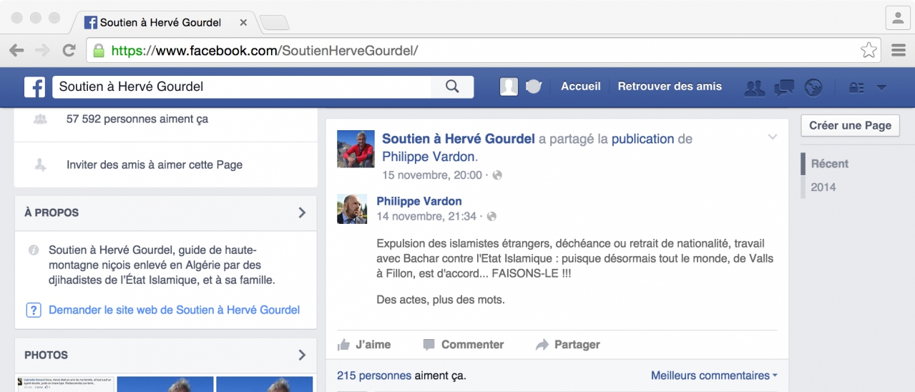Click 'Des actes, plus des mots.' text
Viewport: 915px width, 392px height.
441,300
